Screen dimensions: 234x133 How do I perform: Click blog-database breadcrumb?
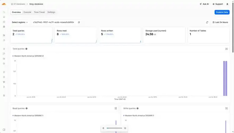(36, 4)
